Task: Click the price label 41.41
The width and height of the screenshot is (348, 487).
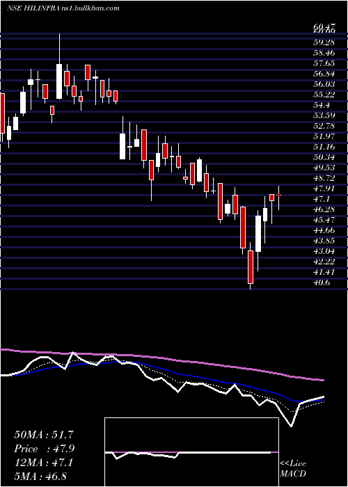Action: pos(324,272)
